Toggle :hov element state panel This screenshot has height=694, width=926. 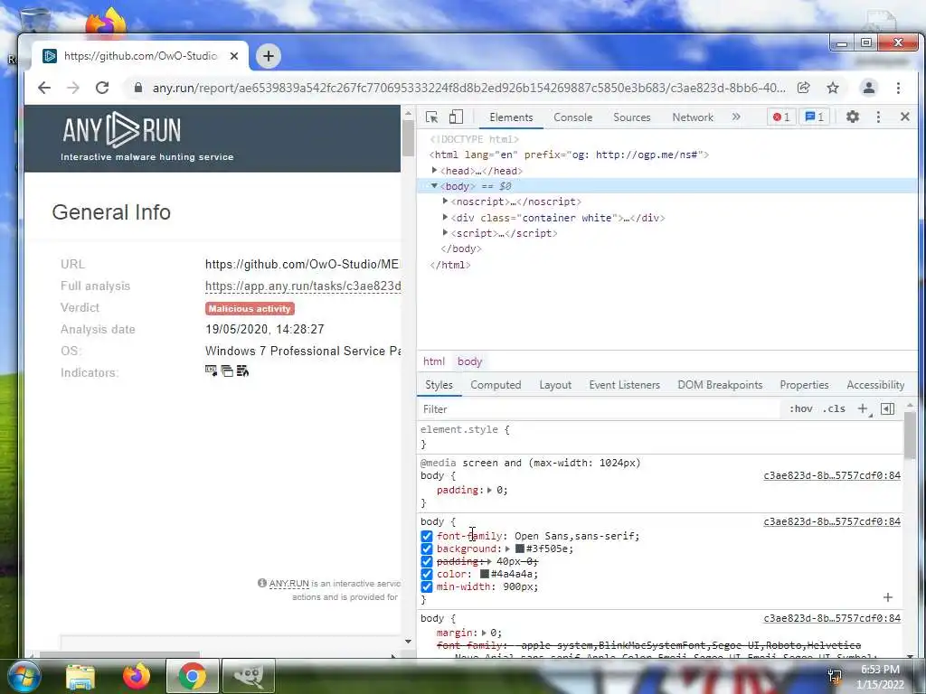point(801,409)
